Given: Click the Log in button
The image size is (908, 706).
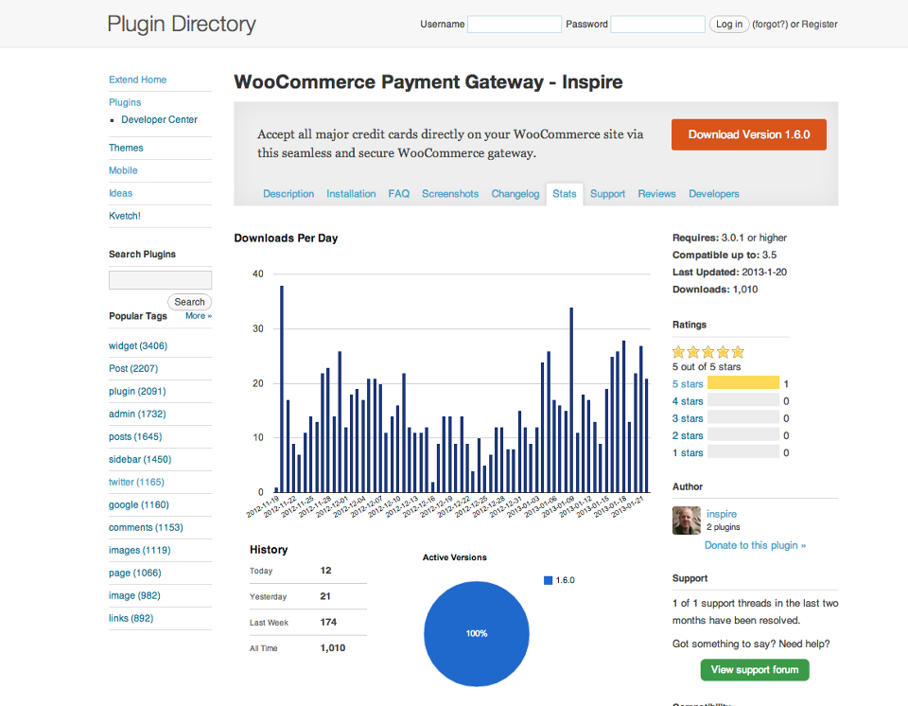Looking at the screenshot, I should tap(729, 25).
